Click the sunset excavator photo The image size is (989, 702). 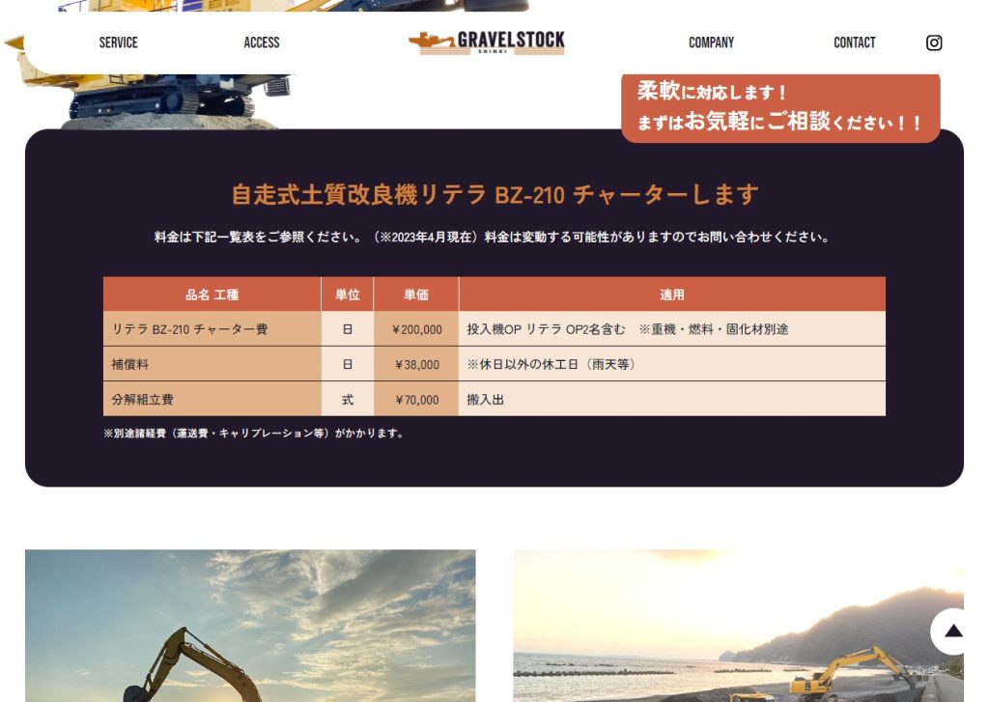pos(250,626)
